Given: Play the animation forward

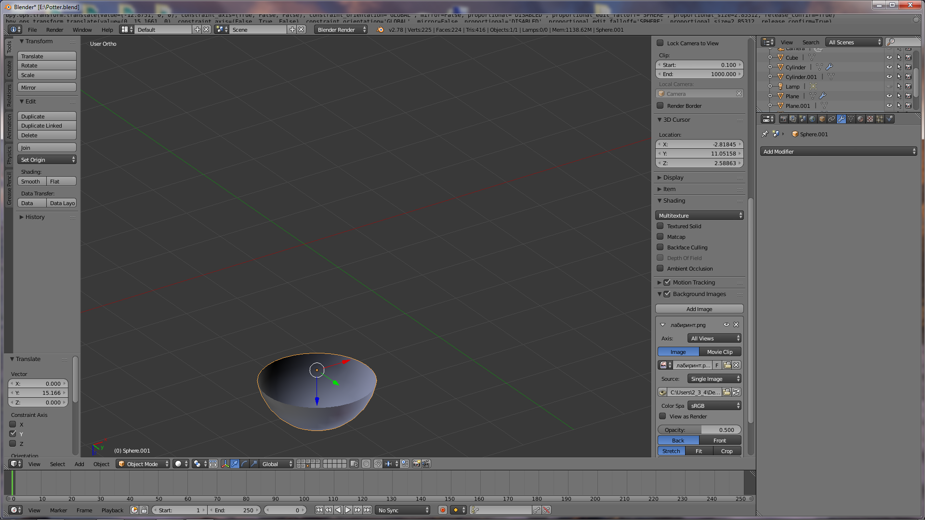Looking at the screenshot, I should [348, 510].
